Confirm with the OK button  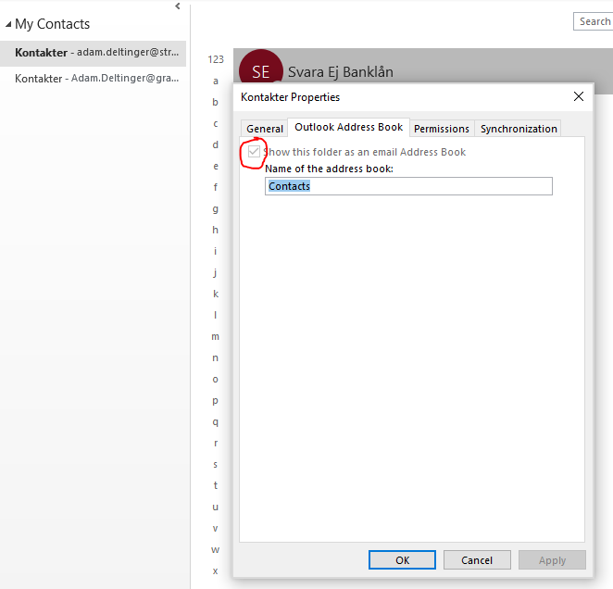coord(402,560)
